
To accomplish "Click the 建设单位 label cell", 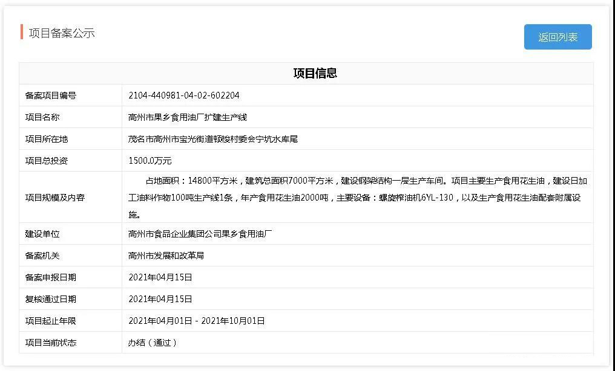I will (x=71, y=234).
